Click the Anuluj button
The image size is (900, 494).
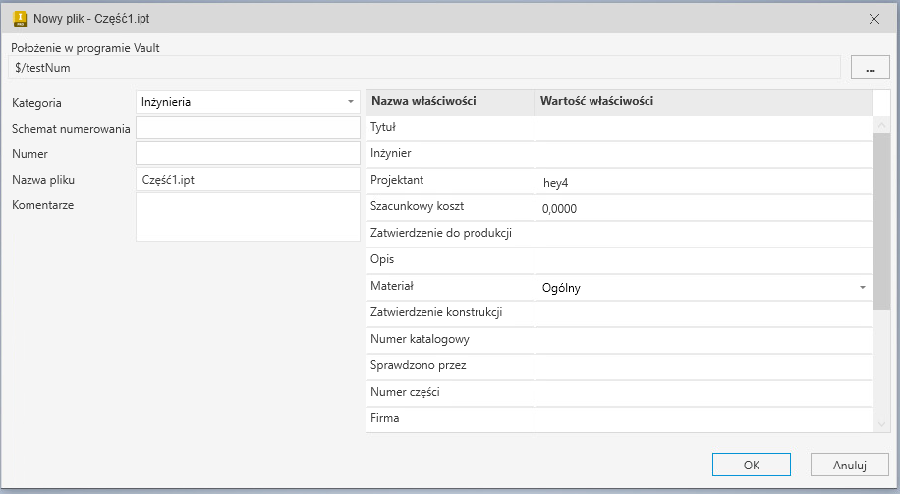(x=849, y=465)
